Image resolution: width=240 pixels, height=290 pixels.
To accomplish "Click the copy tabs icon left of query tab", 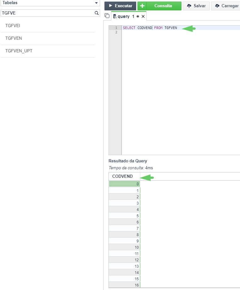I will point(107,16).
